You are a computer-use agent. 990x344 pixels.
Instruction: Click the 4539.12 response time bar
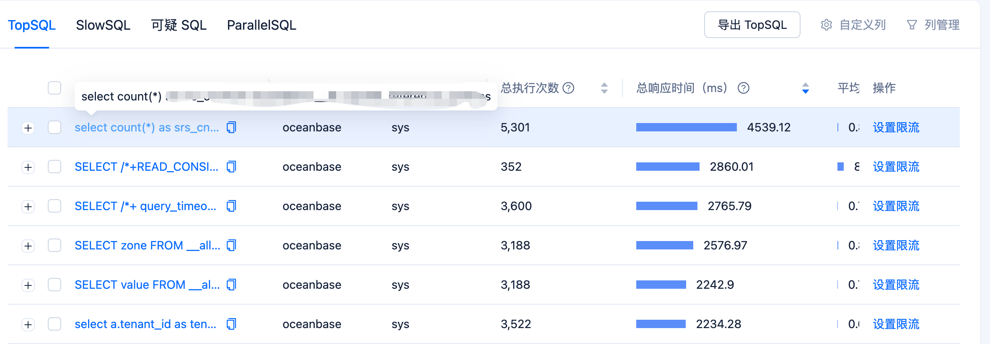pyautogui.click(x=686, y=127)
